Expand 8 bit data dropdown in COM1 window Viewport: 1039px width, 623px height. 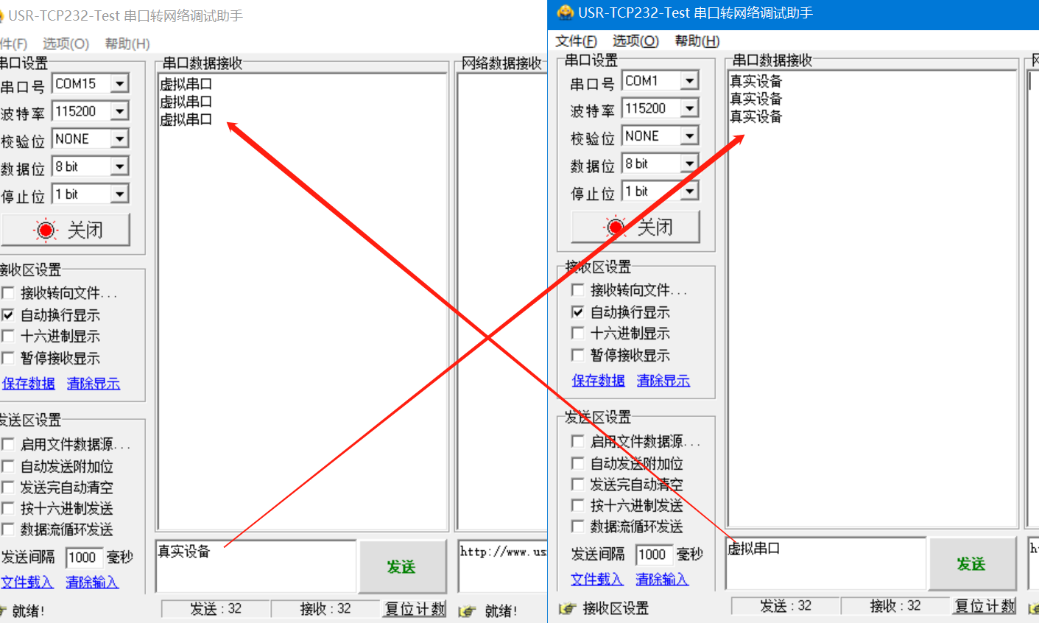(x=689, y=163)
